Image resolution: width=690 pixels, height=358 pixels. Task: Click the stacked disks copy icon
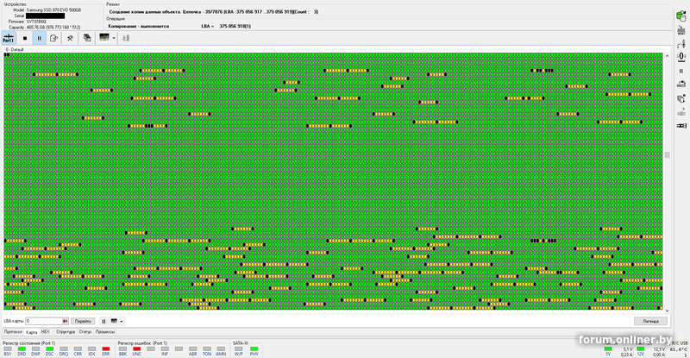[x=87, y=38]
